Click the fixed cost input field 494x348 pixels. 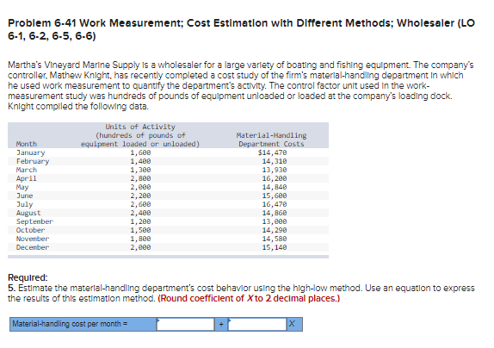click(x=186, y=324)
